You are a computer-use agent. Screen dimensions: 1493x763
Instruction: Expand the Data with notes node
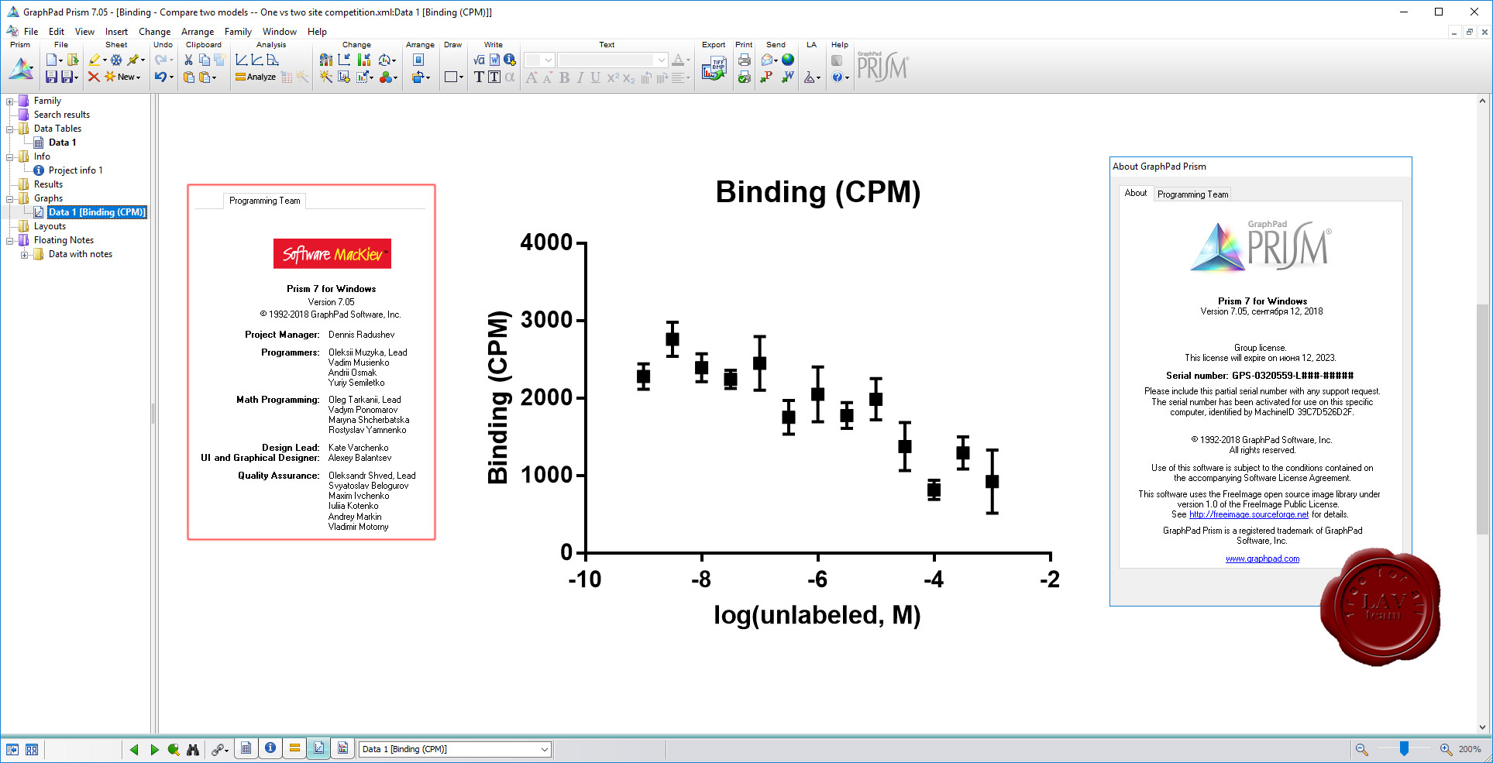(25, 254)
